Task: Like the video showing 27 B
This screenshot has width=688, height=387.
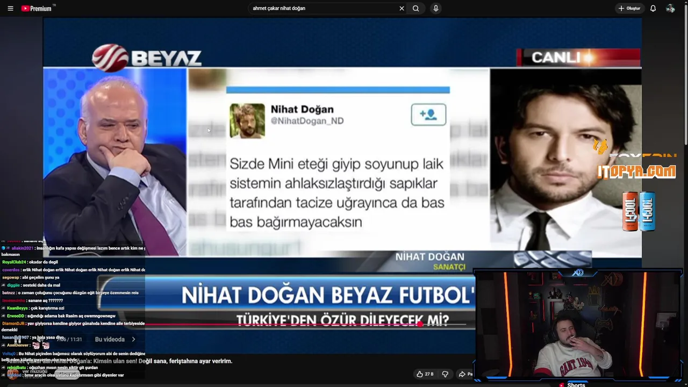Action: click(425, 374)
